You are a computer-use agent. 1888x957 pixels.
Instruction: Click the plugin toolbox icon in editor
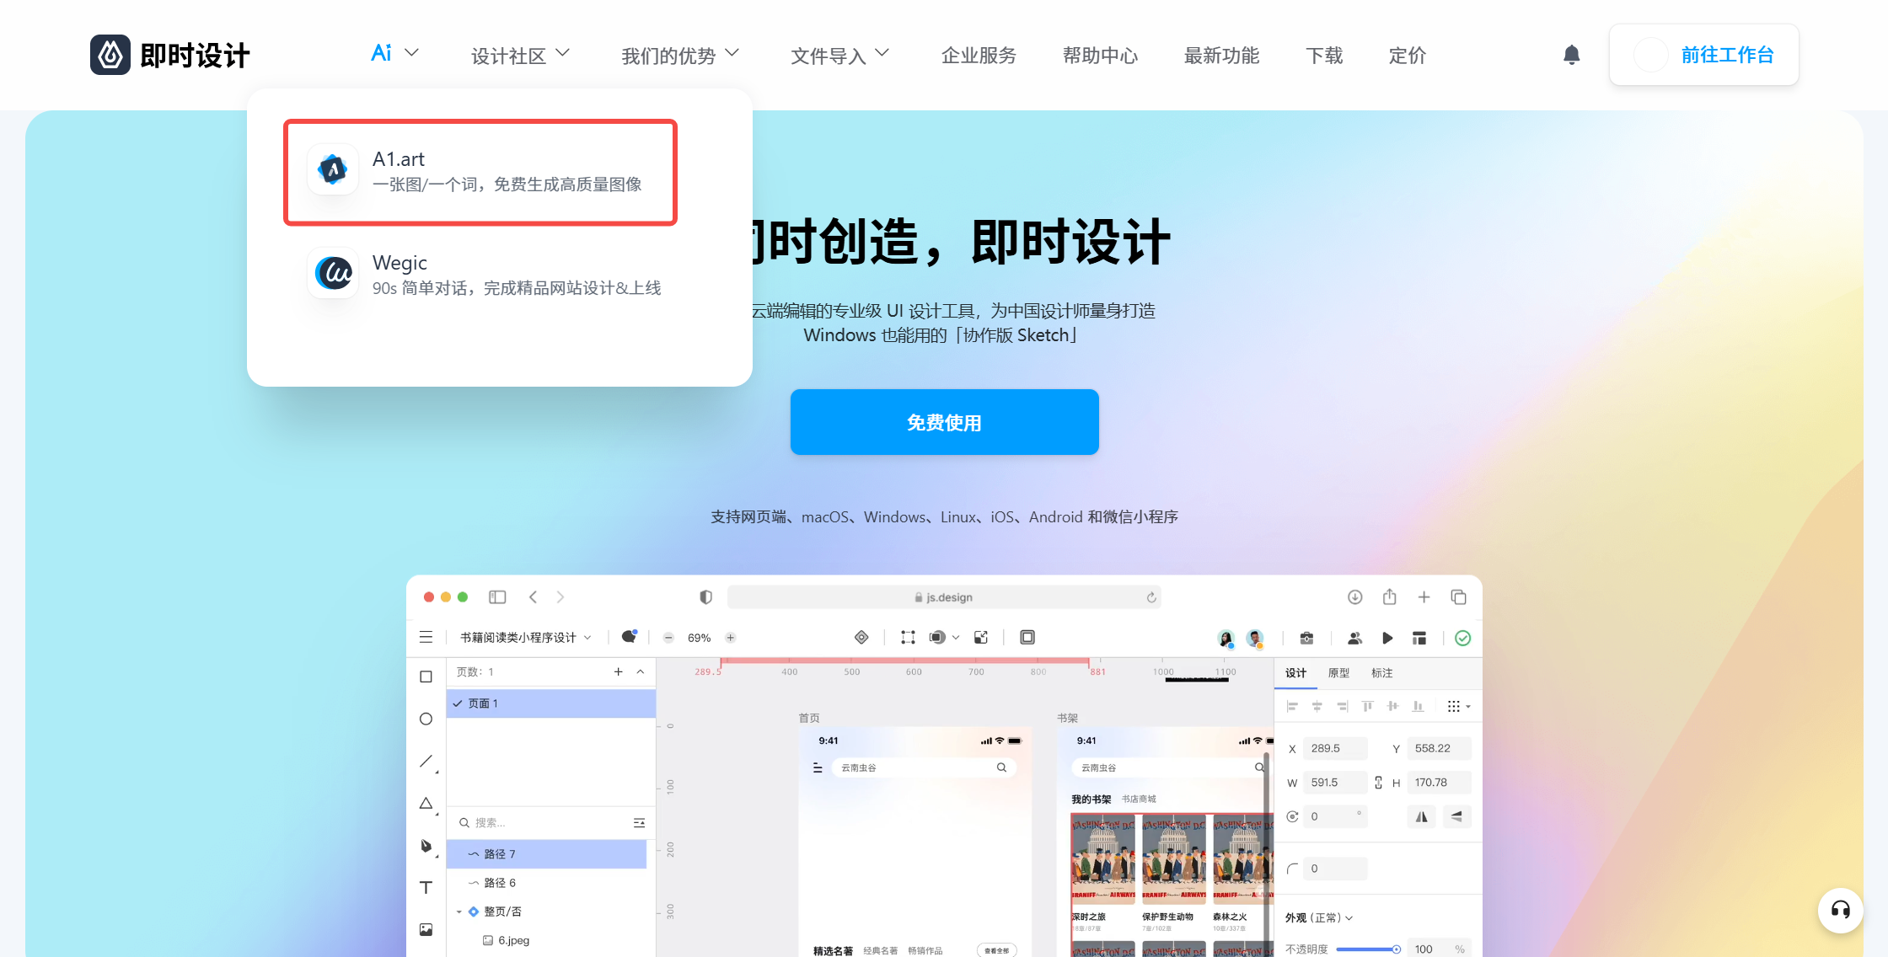(1306, 638)
